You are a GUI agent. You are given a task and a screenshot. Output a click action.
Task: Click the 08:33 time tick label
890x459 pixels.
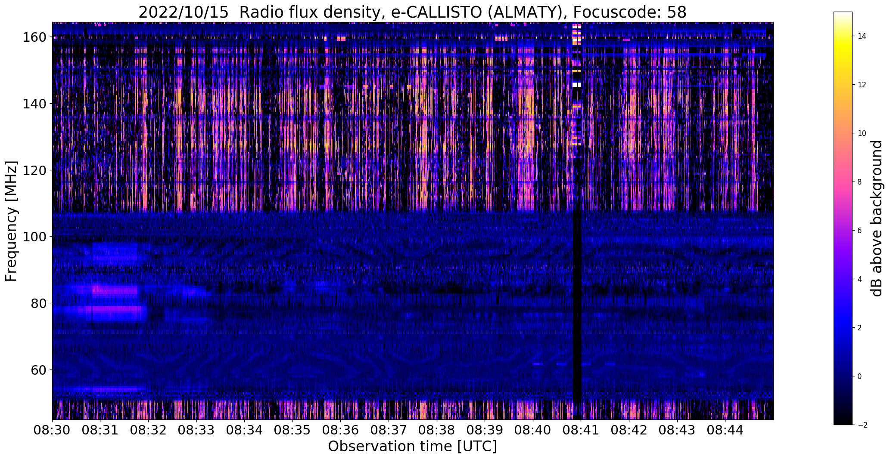[196, 429]
